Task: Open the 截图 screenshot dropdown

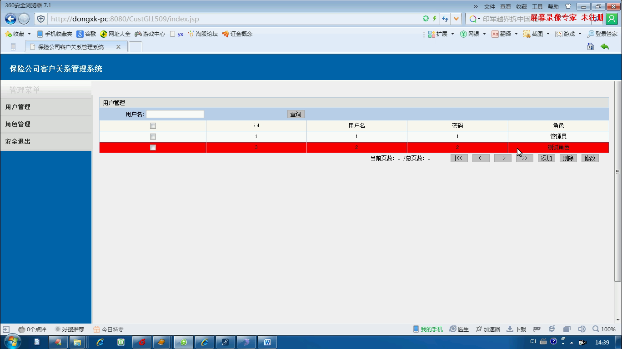Action: click(537, 34)
